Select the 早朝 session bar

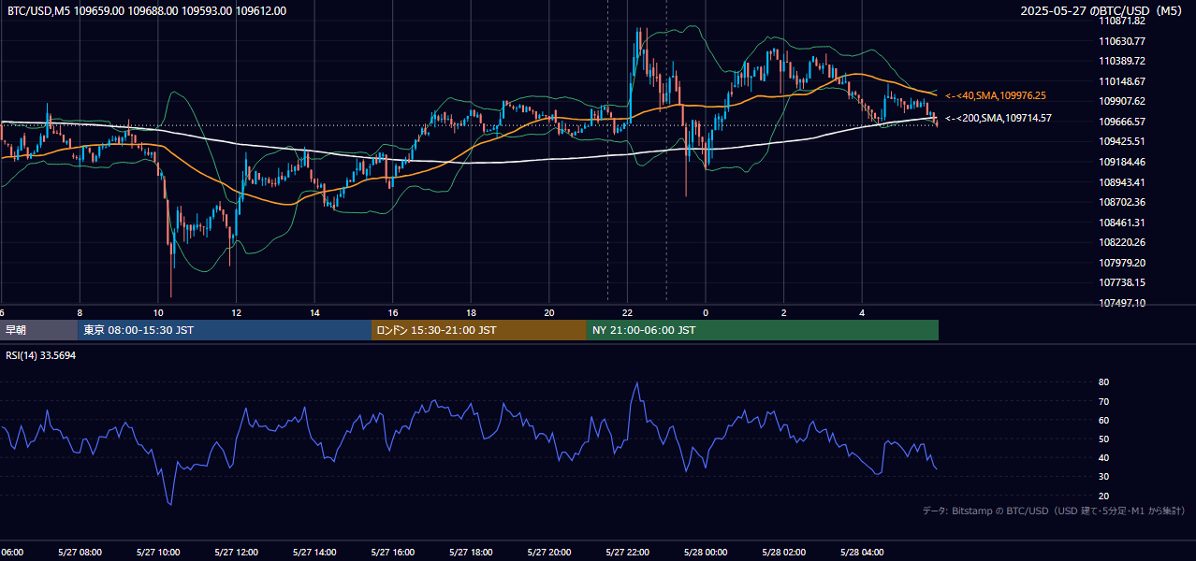[x=39, y=330]
